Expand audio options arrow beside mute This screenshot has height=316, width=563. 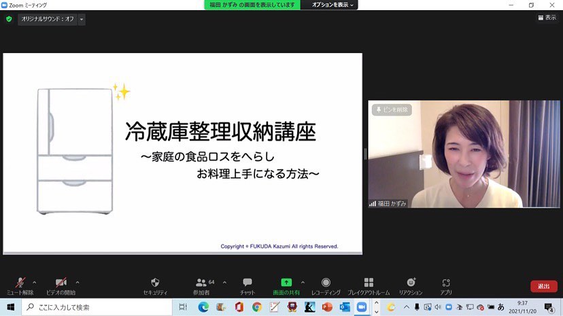coord(35,282)
